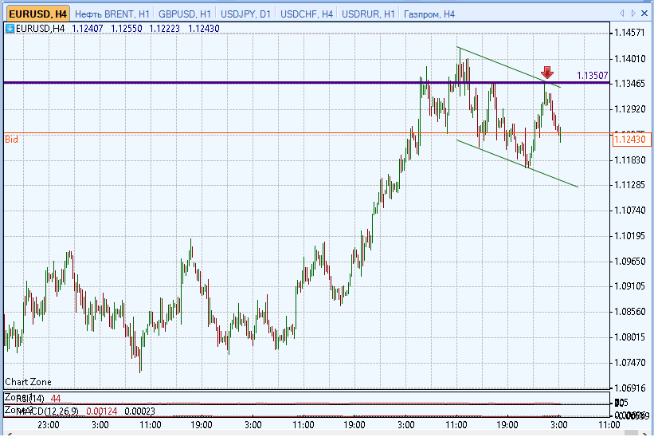Click the EURUSD chart symbol icon

pyautogui.click(x=10, y=29)
